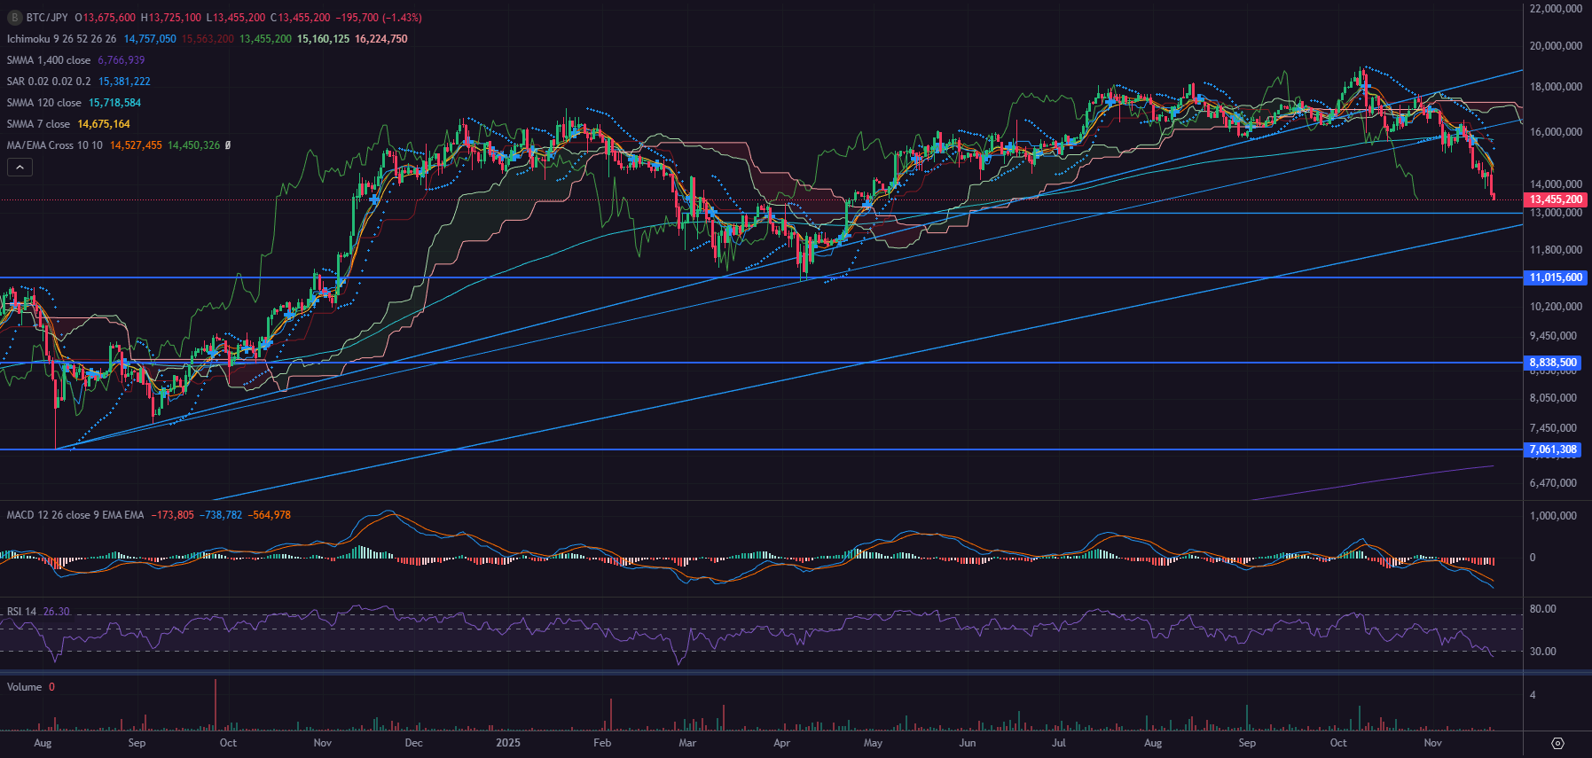1592x758 pixels.
Task: Click the SMMA 7 close indicator legend
Action: click(x=38, y=124)
